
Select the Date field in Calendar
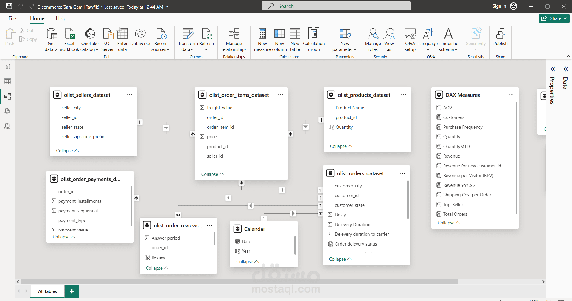(x=246, y=242)
